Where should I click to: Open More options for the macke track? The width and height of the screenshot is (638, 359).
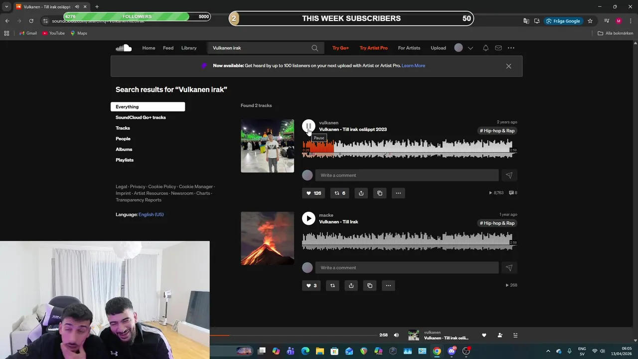pyautogui.click(x=388, y=286)
